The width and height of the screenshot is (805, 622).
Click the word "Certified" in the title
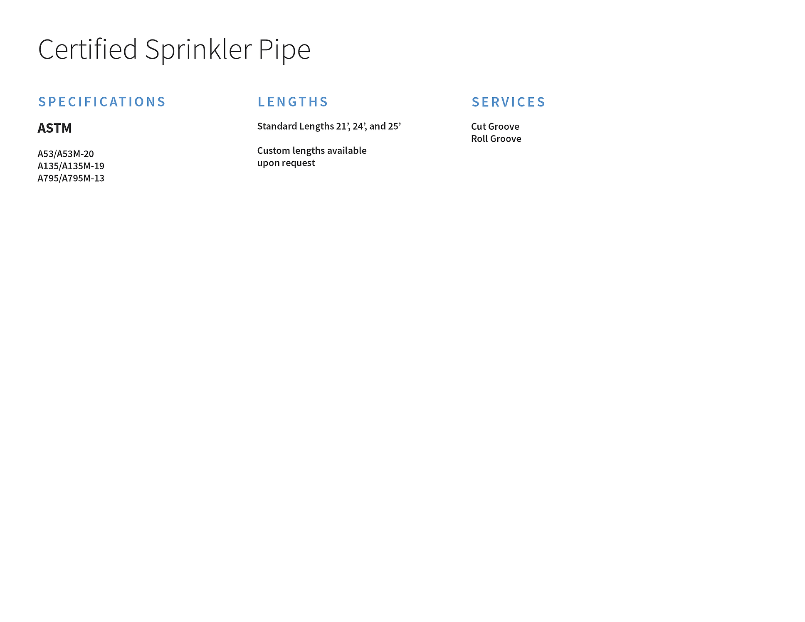click(88, 49)
